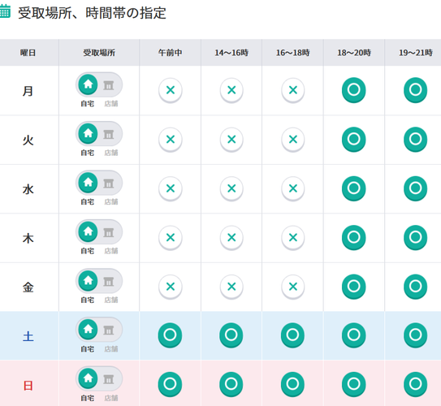Toggle Sunday 19~21時 time slot
The height and width of the screenshot is (406, 441).
click(x=415, y=384)
